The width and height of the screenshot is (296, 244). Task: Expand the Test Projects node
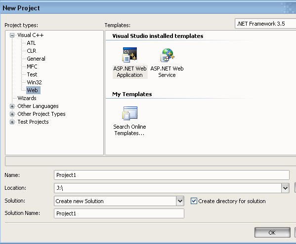[x=12, y=122]
